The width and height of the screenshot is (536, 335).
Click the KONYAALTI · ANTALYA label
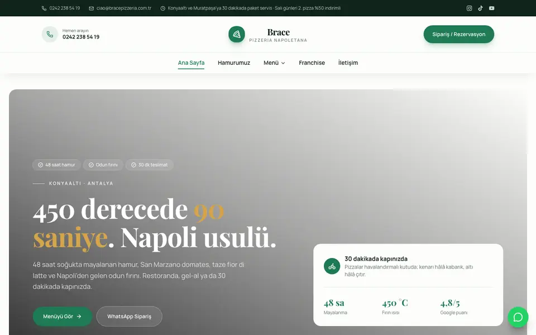(81, 183)
